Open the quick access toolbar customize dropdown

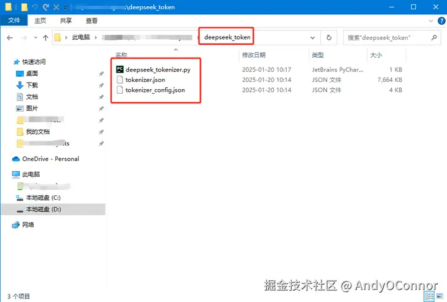coord(65,7)
